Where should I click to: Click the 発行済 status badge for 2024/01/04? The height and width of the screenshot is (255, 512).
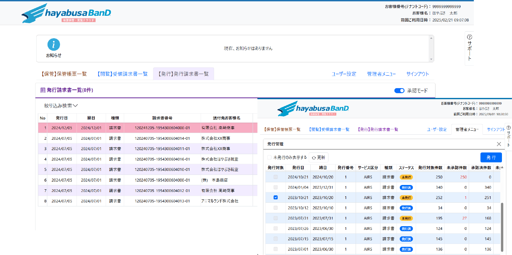[406, 187]
